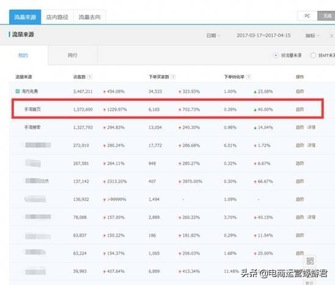Select the second radio option beside 按流量来源
This screenshot has height=285, width=335.
pos(313,56)
